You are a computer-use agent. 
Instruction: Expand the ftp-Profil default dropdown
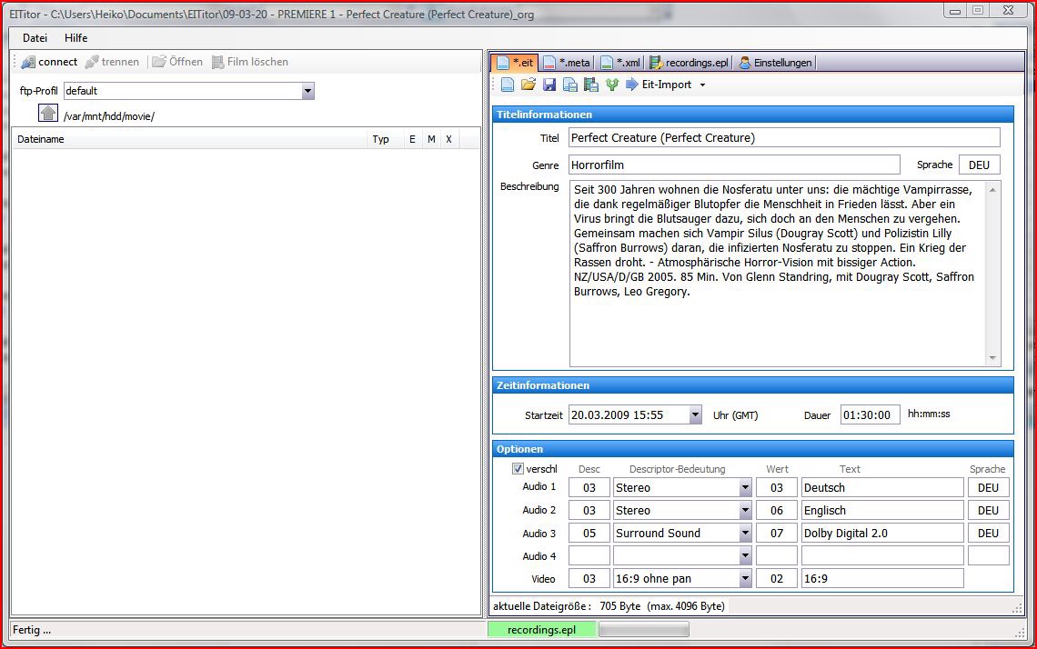[x=307, y=91]
